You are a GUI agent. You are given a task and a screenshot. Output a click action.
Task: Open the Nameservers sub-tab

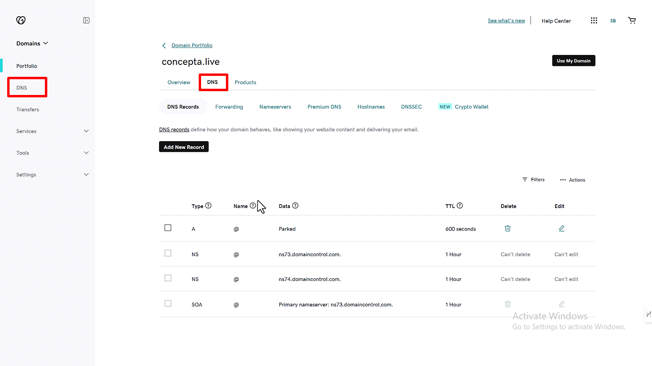pyautogui.click(x=275, y=107)
